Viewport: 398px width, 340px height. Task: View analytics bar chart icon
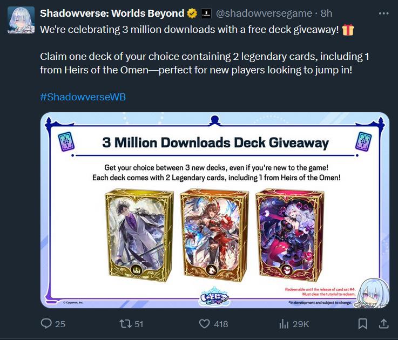[x=284, y=324]
